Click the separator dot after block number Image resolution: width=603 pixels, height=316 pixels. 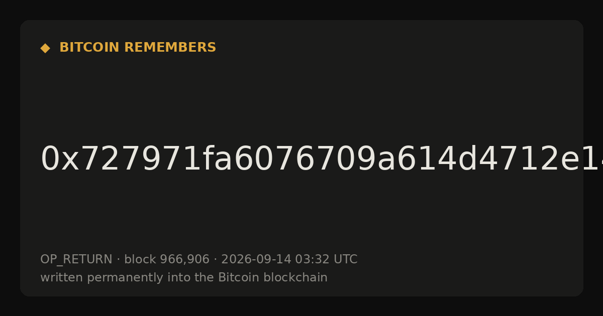coord(215,260)
